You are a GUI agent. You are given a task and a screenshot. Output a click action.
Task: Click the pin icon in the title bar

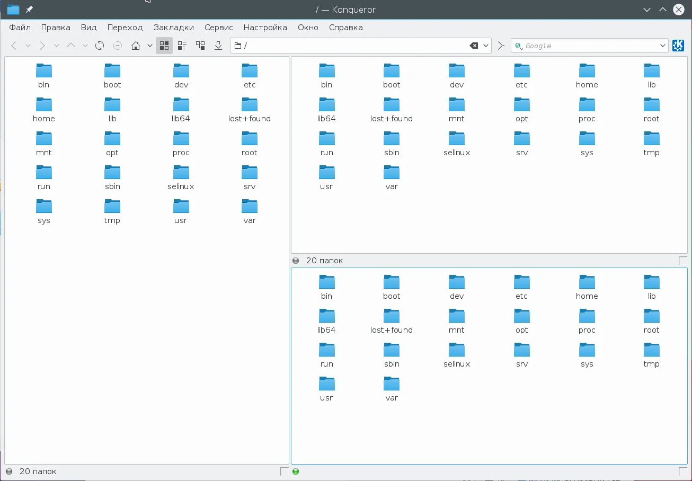click(x=29, y=10)
